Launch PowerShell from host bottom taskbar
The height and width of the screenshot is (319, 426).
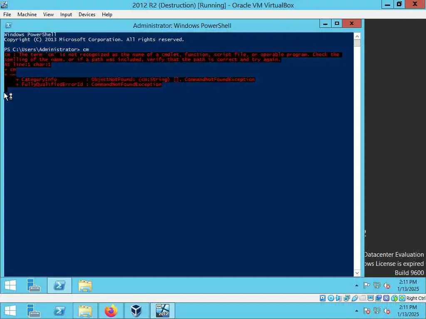click(59, 311)
